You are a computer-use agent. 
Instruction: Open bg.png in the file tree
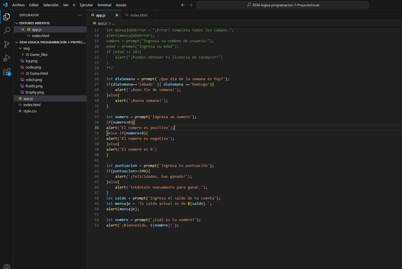tap(31, 61)
